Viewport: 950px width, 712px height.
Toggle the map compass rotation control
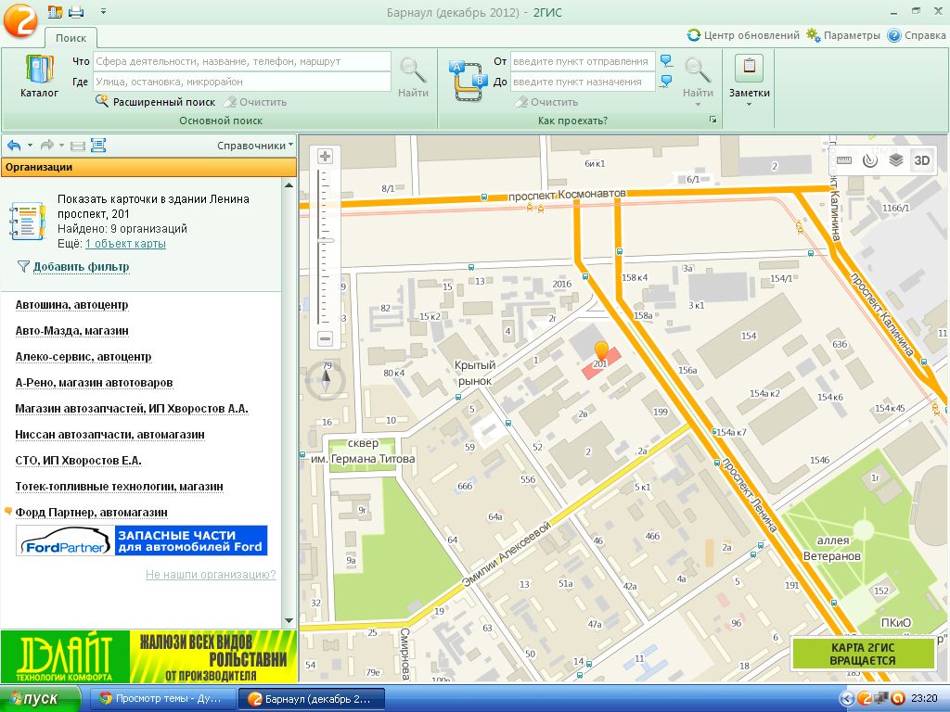(326, 380)
